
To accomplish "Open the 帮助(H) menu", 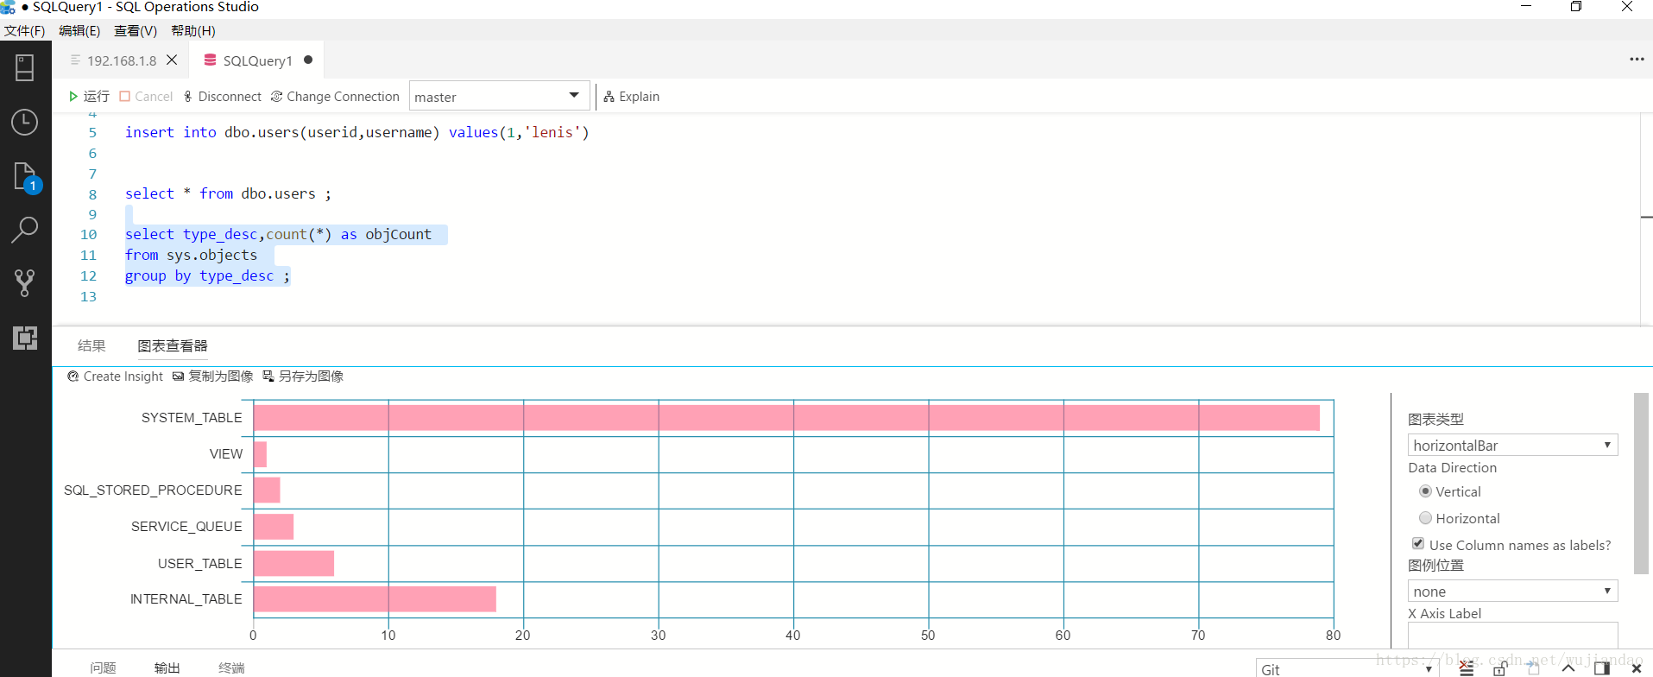I will [193, 31].
